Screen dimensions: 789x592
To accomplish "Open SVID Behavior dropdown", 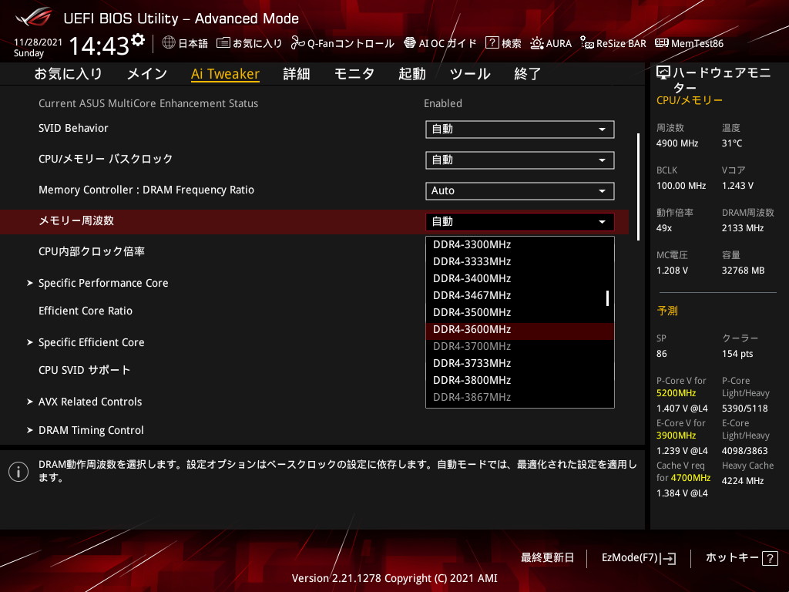I will (x=520, y=129).
